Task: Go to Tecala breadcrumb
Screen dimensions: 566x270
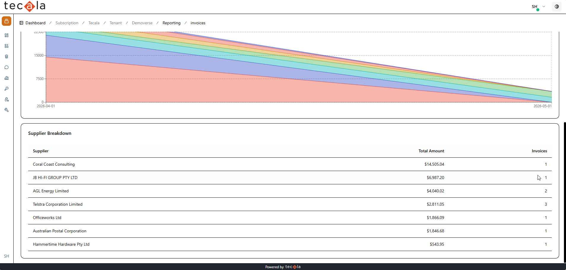Action: click(94, 23)
